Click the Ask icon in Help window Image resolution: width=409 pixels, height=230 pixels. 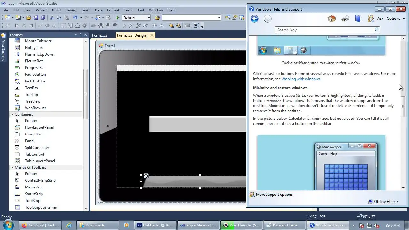(371, 19)
